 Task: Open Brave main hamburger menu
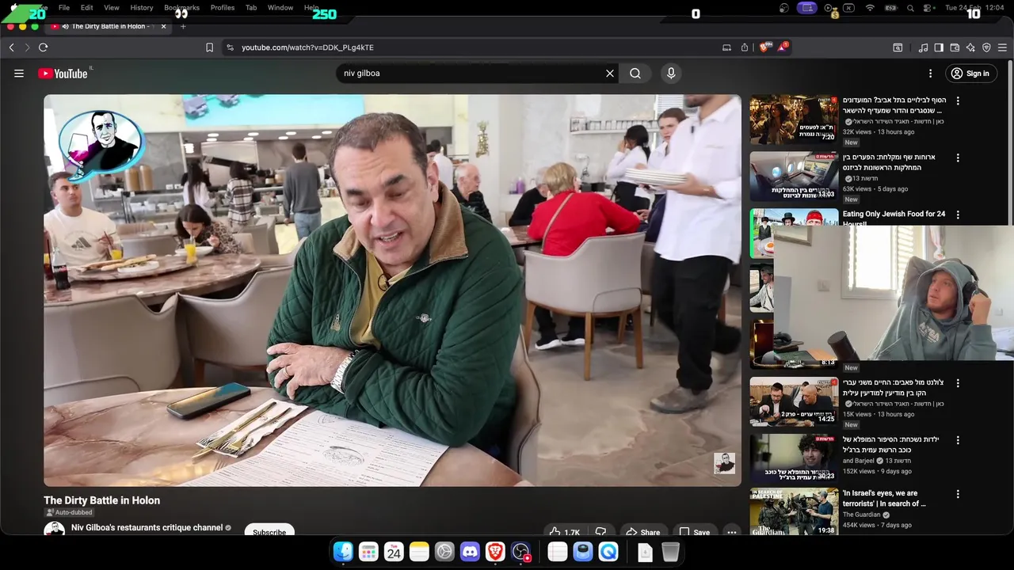pos(1002,47)
